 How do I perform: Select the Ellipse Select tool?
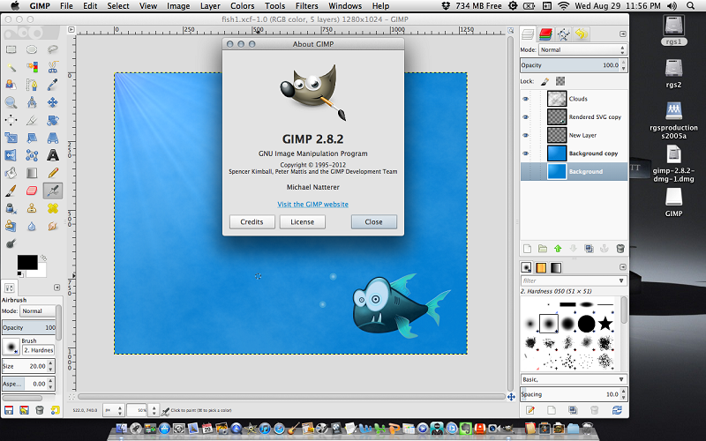pyautogui.click(x=32, y=49)
